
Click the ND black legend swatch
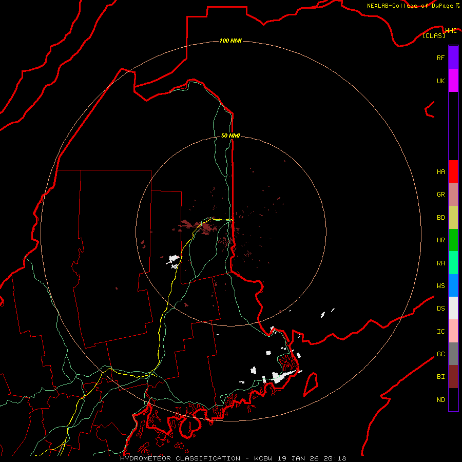(x=453, y=399)
